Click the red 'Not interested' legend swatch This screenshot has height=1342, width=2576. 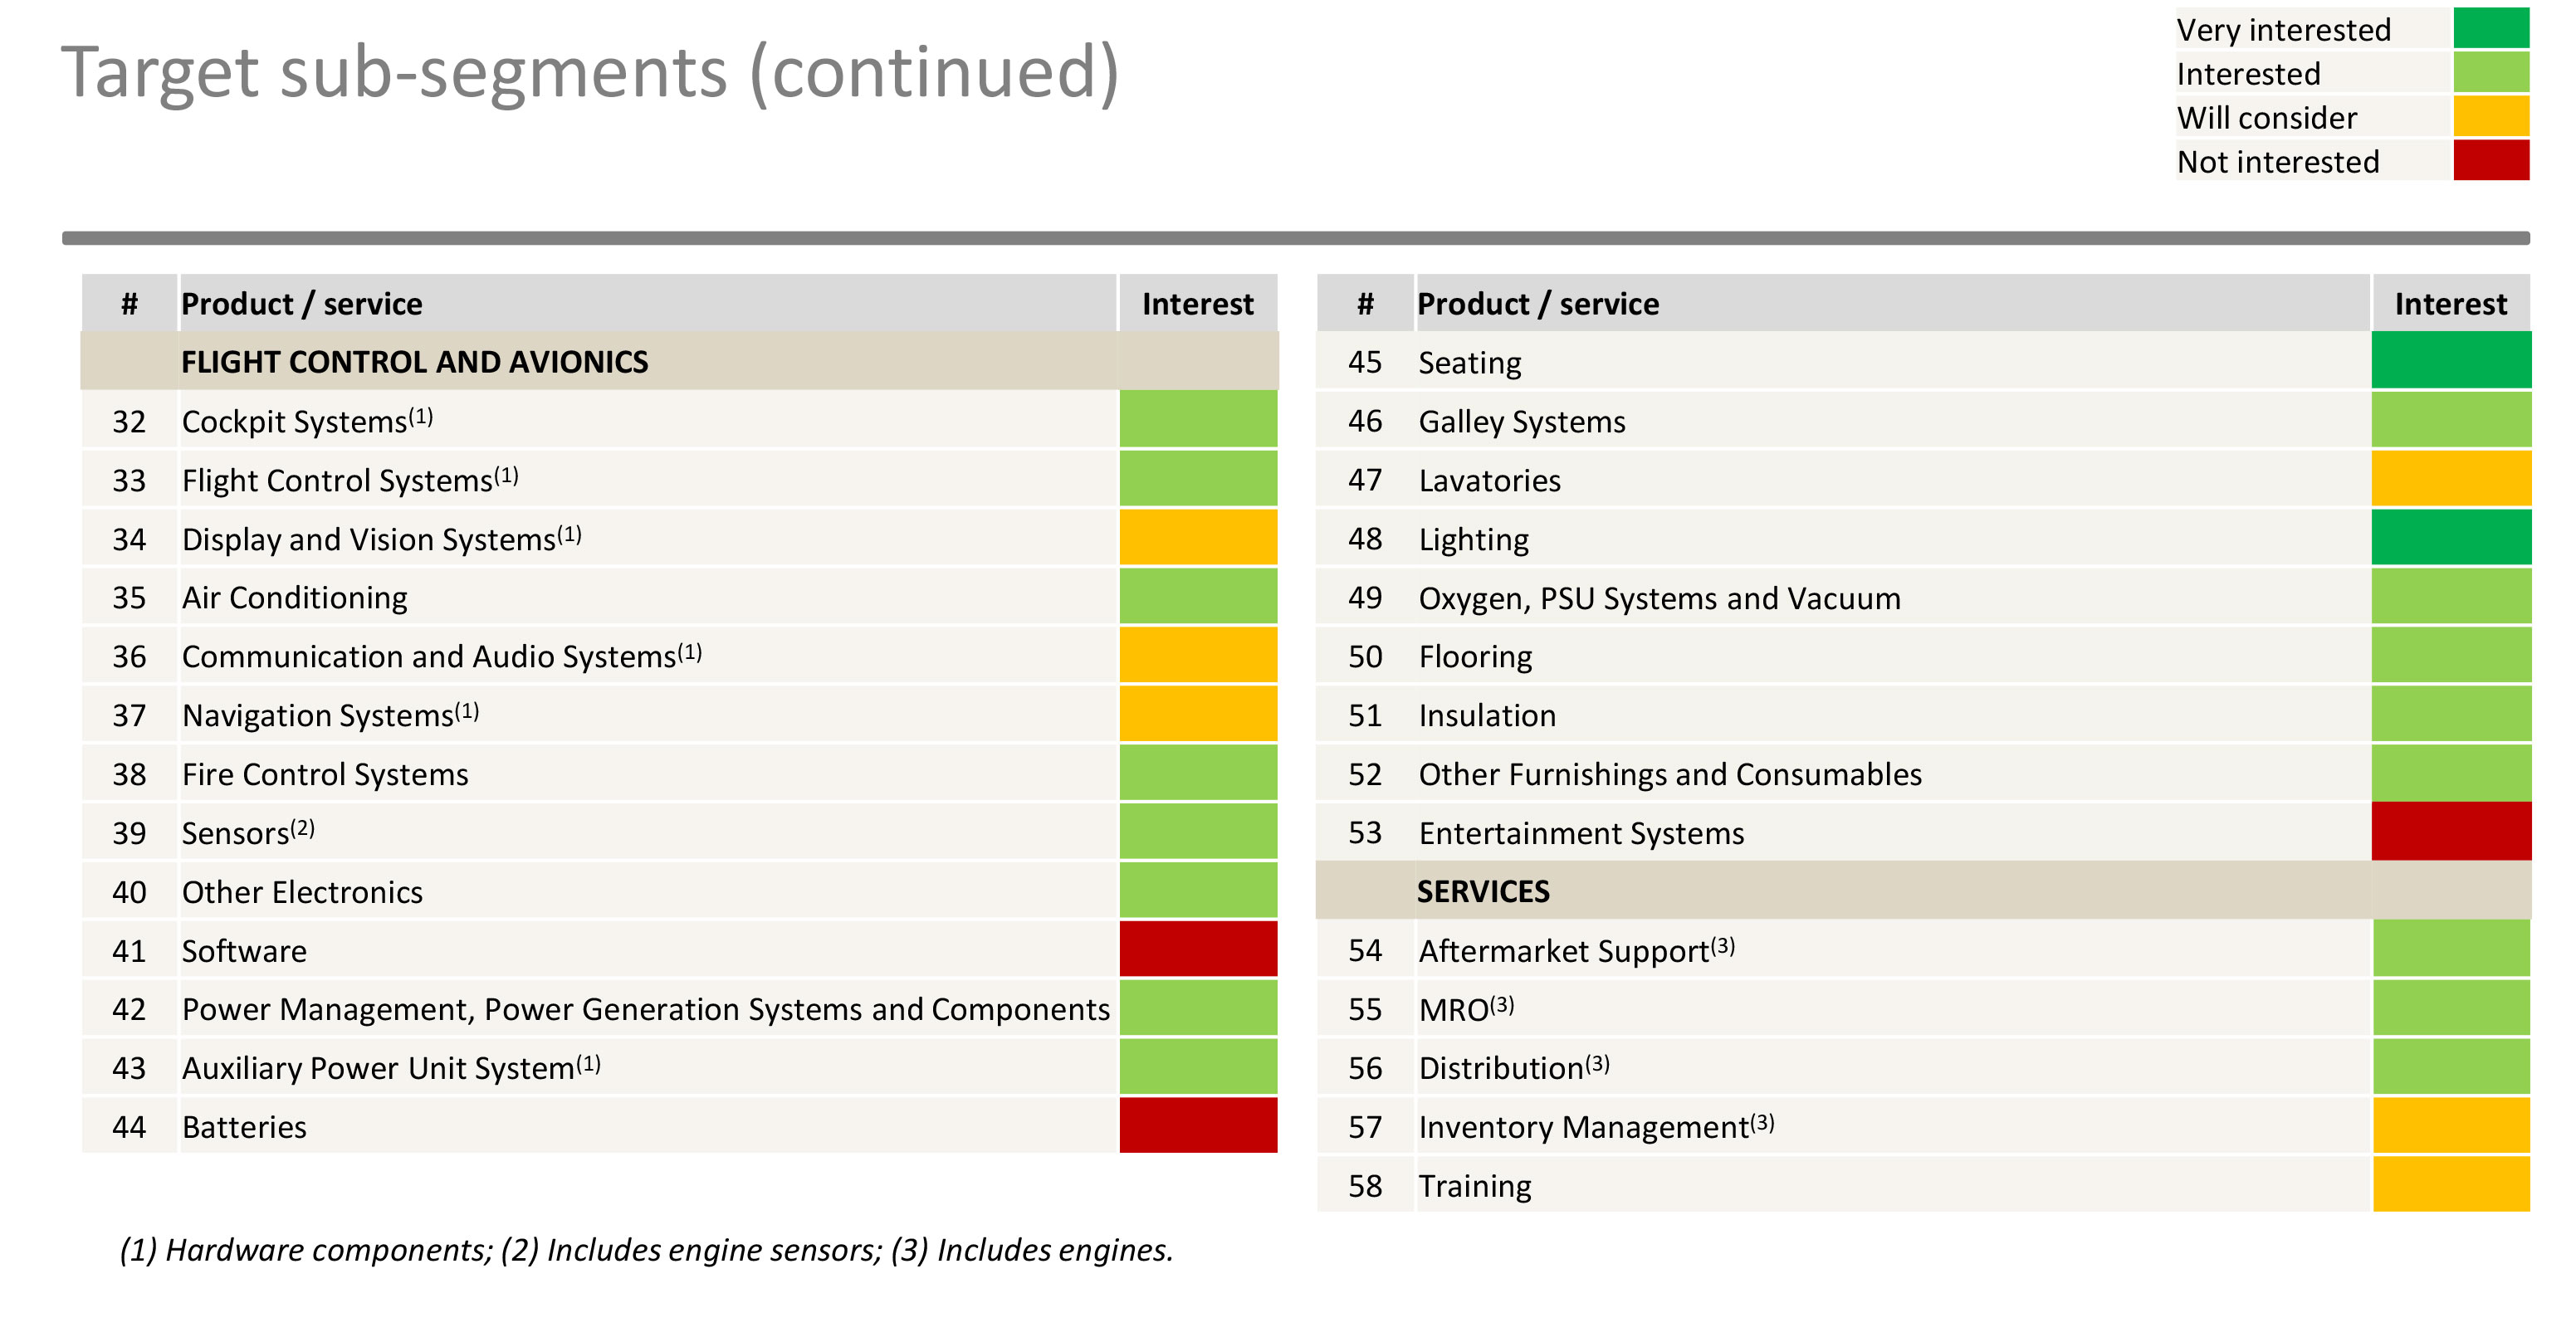tap(2490, 160)
